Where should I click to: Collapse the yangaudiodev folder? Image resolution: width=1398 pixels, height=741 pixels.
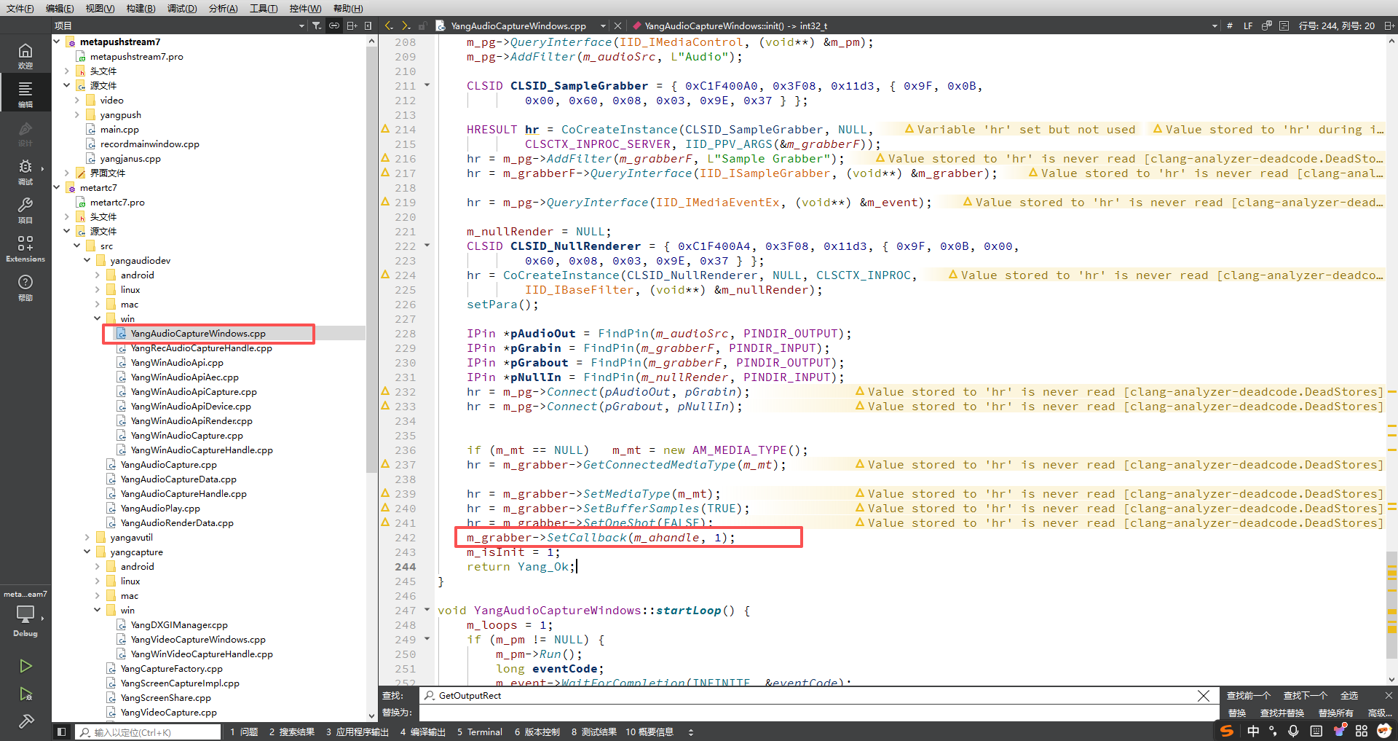(87, 260)
